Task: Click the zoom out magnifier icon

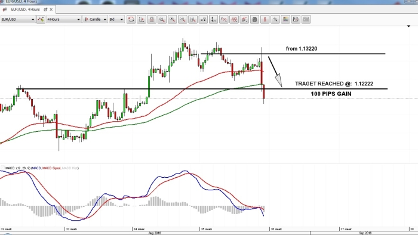Action: click(x=183, y=20)
